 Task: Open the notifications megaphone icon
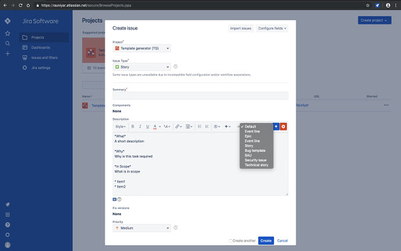(x=8, y=205)
